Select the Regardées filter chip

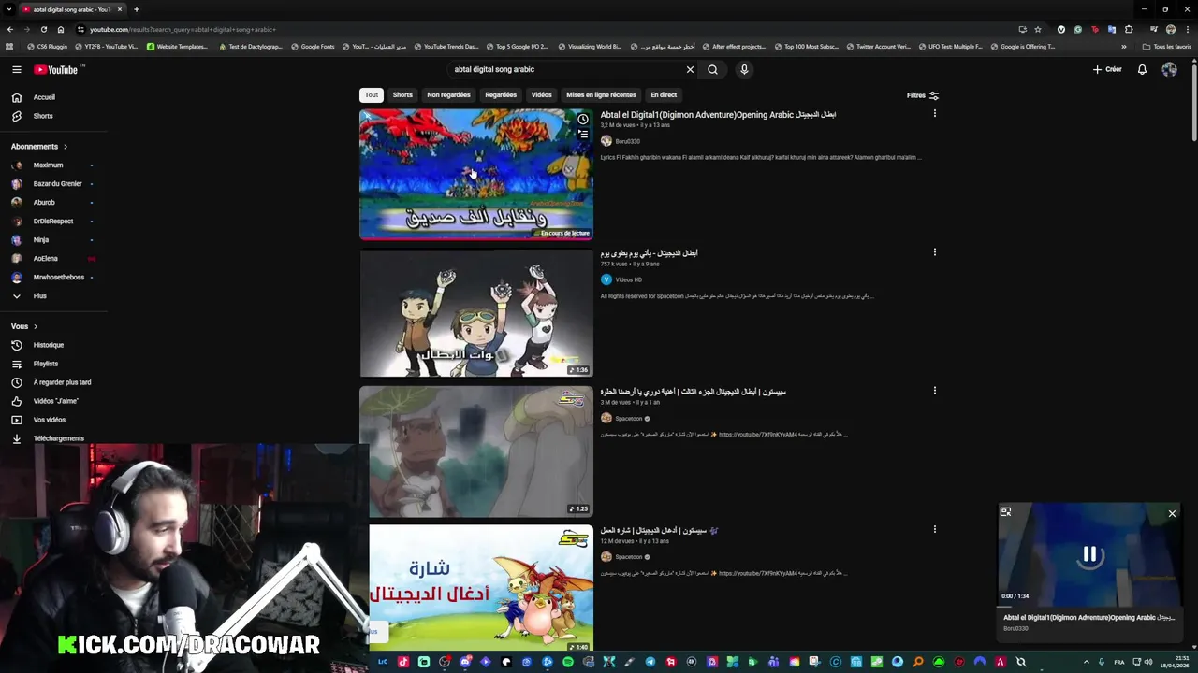(501, 94)
